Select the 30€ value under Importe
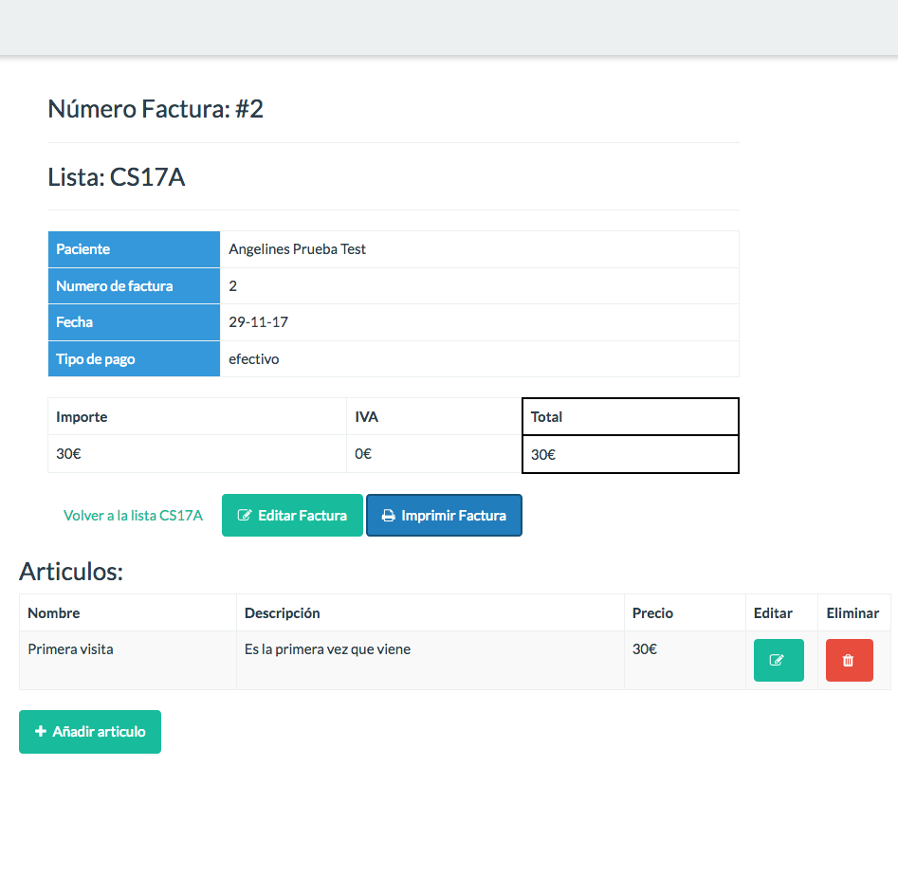 [68, 453]
